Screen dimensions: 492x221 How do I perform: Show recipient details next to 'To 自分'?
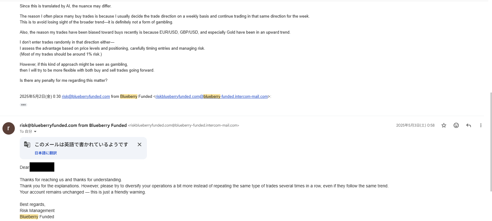click(35, 132)
